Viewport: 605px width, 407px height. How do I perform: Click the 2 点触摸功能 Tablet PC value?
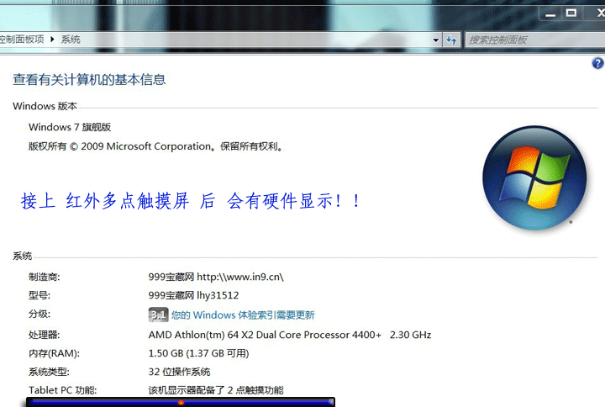tap(216, 390)
